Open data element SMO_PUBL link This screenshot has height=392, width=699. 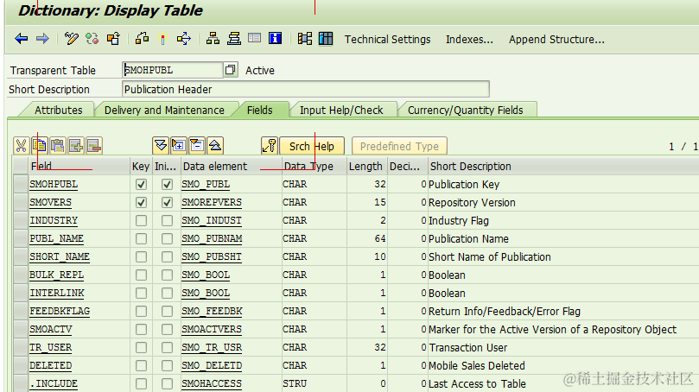(x=206, y=185)
